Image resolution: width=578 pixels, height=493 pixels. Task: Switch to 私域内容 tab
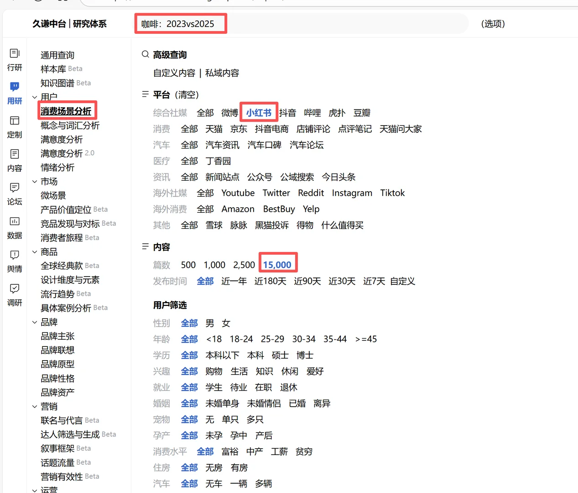[x=222, y=73]
